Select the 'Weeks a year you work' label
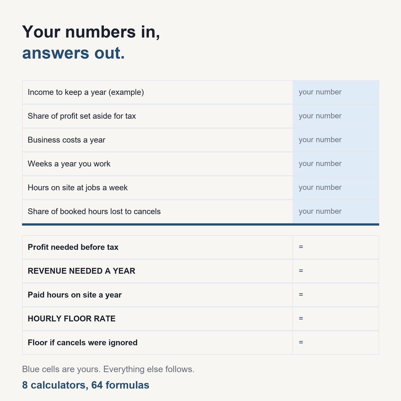The image size is (401, 401). pos(69,164)
